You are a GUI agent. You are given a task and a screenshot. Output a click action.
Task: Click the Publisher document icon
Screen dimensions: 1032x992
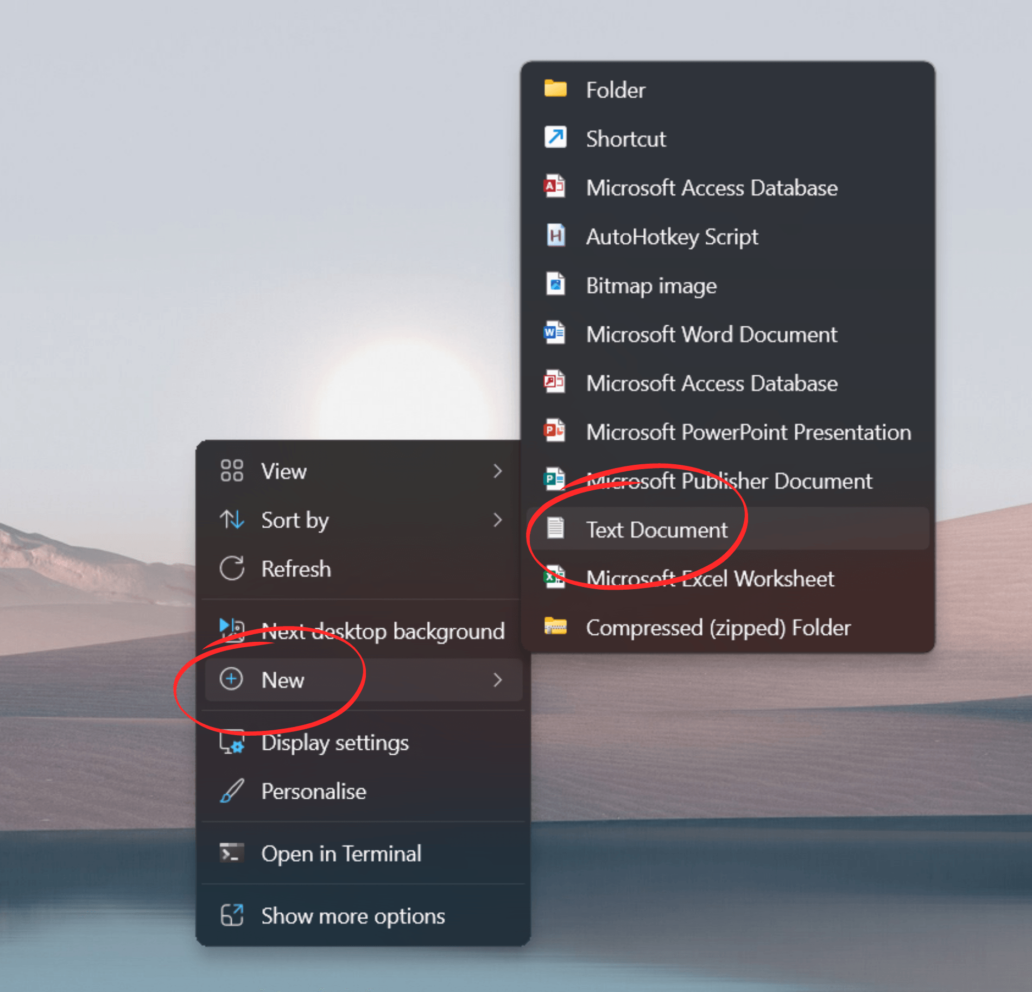pos(554,480)
